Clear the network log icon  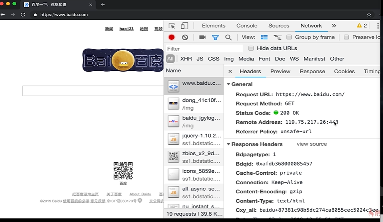(185, 37)
